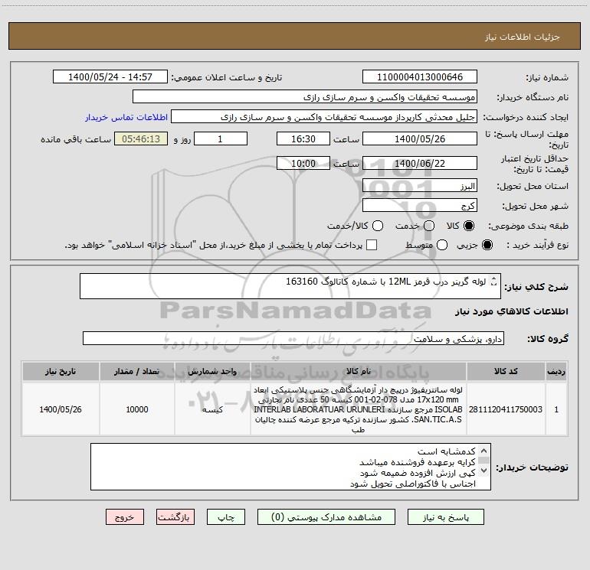Image resolution: width=590 pixels, height=570 pixels.
Task: Click the تعداد / مقدار column header
Action: click(x=137, y=372)
